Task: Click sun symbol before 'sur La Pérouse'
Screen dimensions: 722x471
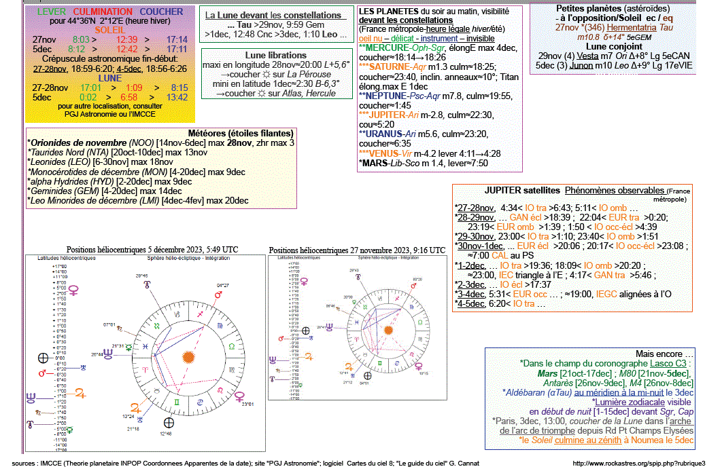Action: click(266, 75)
